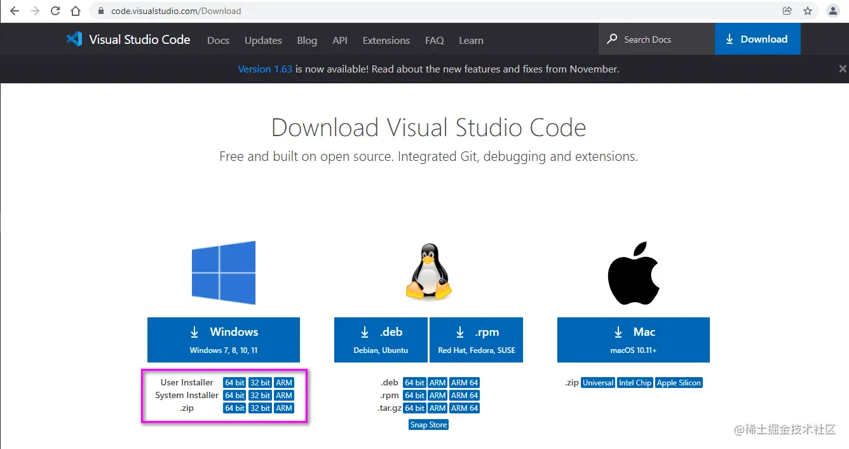Open the API navigation link
This screenshot has height=449, width=849.
point(340,40)
